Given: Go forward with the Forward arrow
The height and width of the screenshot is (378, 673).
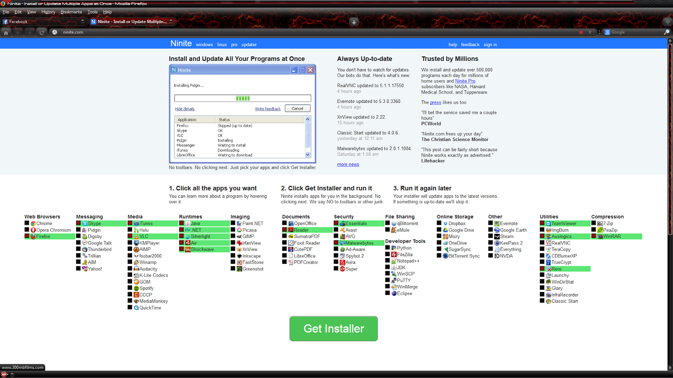Looking at the screenshot, I should tap(29, 32).
